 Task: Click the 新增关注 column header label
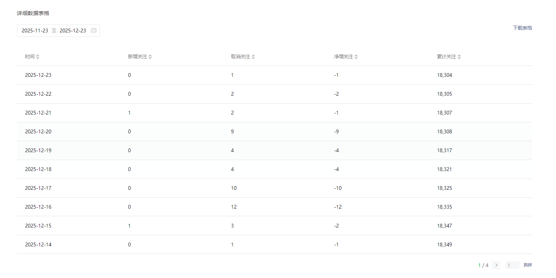tap(137, 57)
